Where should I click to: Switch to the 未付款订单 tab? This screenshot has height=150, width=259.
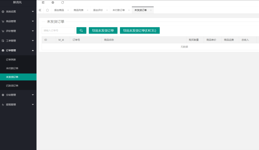coord(119,10)
